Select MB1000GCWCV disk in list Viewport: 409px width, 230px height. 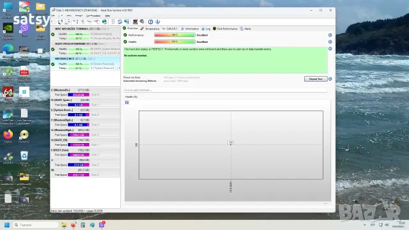click(x=85, y=64)
